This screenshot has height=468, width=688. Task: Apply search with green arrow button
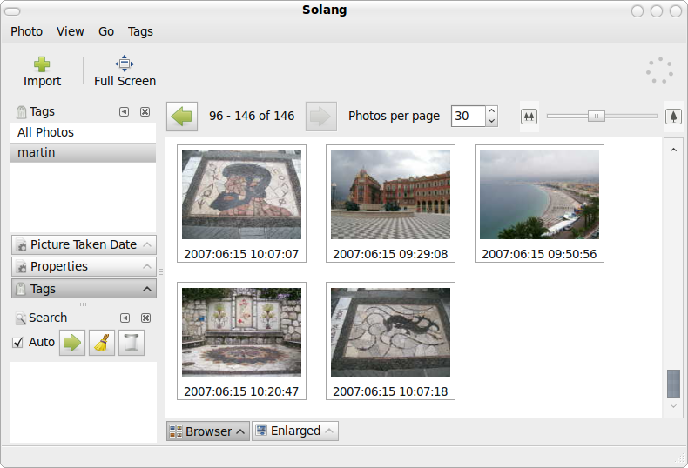(72, 343)
